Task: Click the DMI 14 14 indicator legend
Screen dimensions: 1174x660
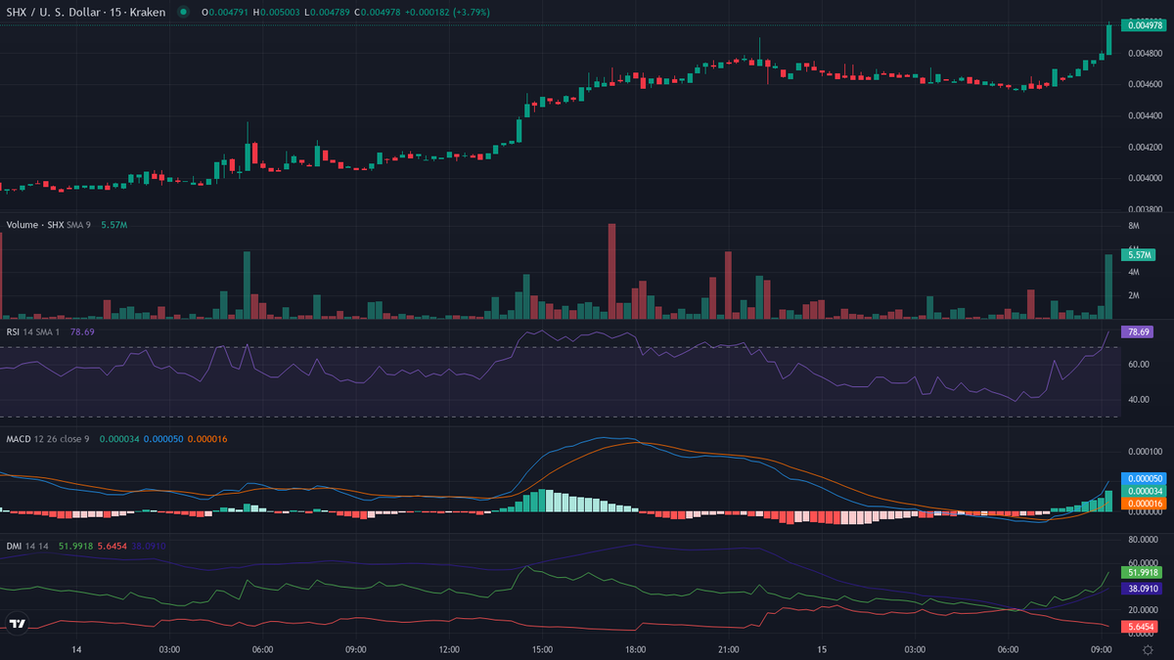Action: coord(29,547)
